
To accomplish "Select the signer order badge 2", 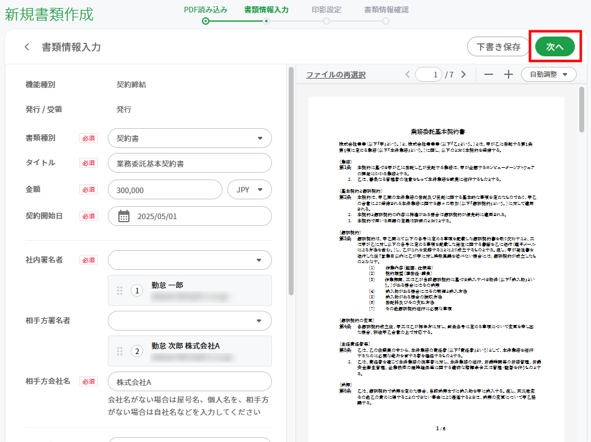I will click(x=137, y=351).
